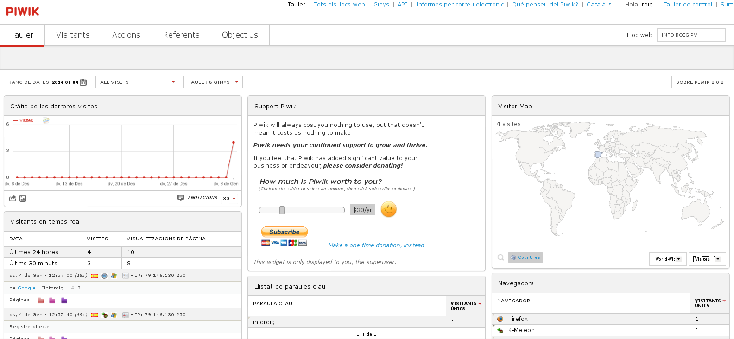The image size is (734, 339).
Task: Open the World-Wide region dropdown
Action: click(668, 259)
